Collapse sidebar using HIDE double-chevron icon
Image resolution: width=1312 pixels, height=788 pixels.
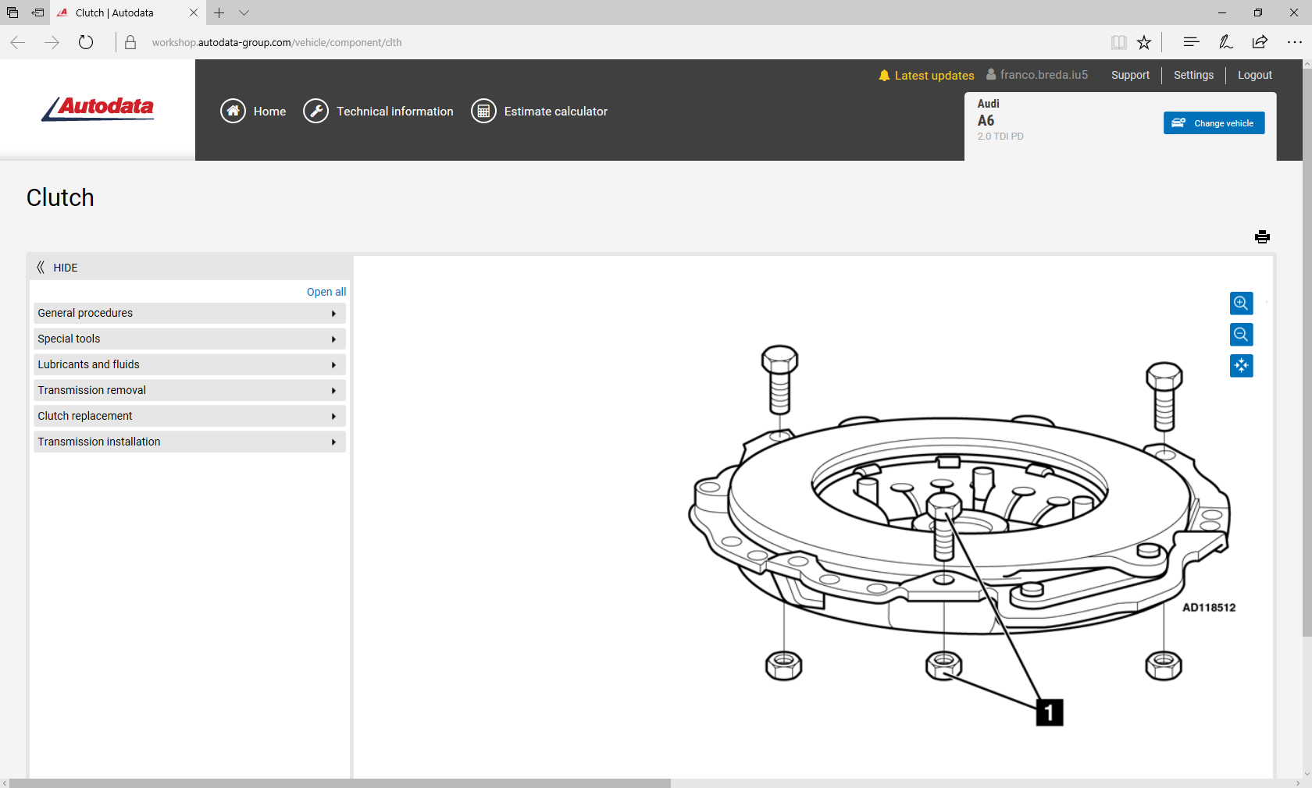41,268
